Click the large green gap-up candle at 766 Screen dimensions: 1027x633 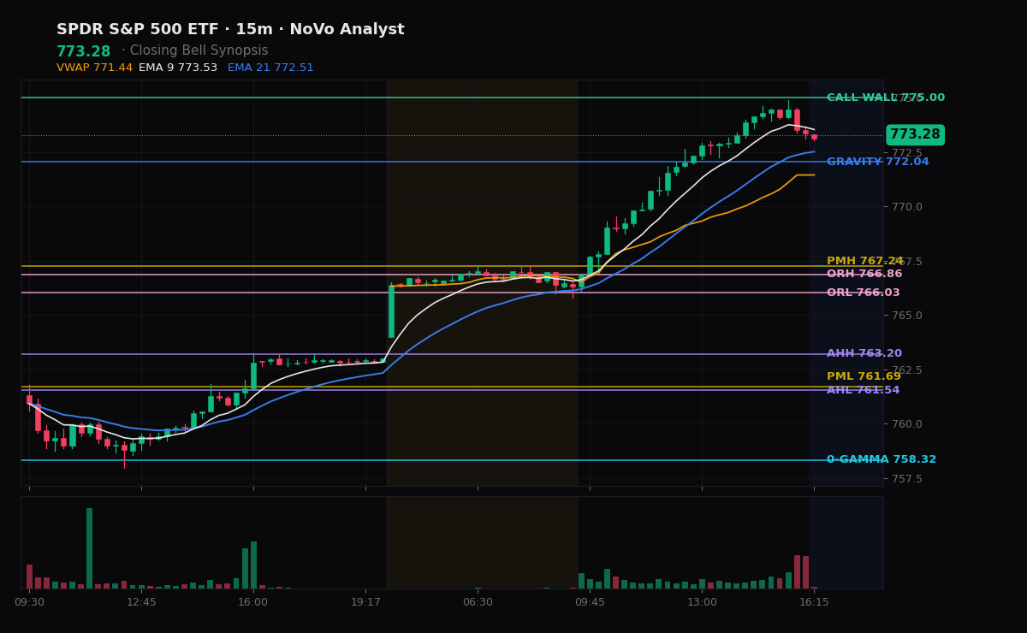(391, 311)
